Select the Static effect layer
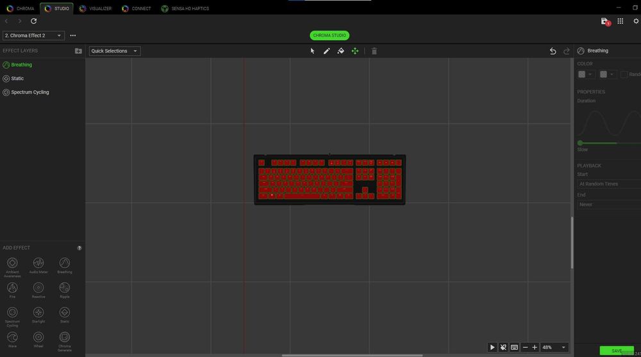This screenshot has width=641, height=357. [x=42, y=78]
